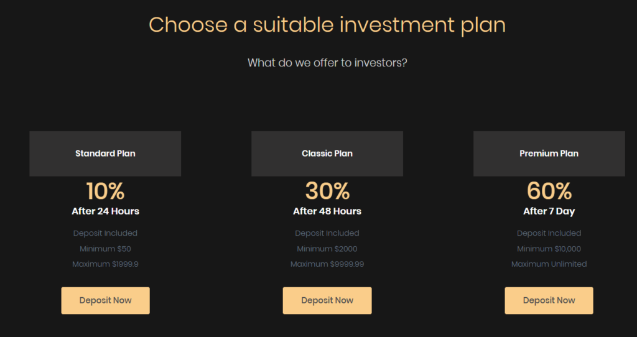Select the Premium Plan header box

pyautogui.click(x=549, y=154)
